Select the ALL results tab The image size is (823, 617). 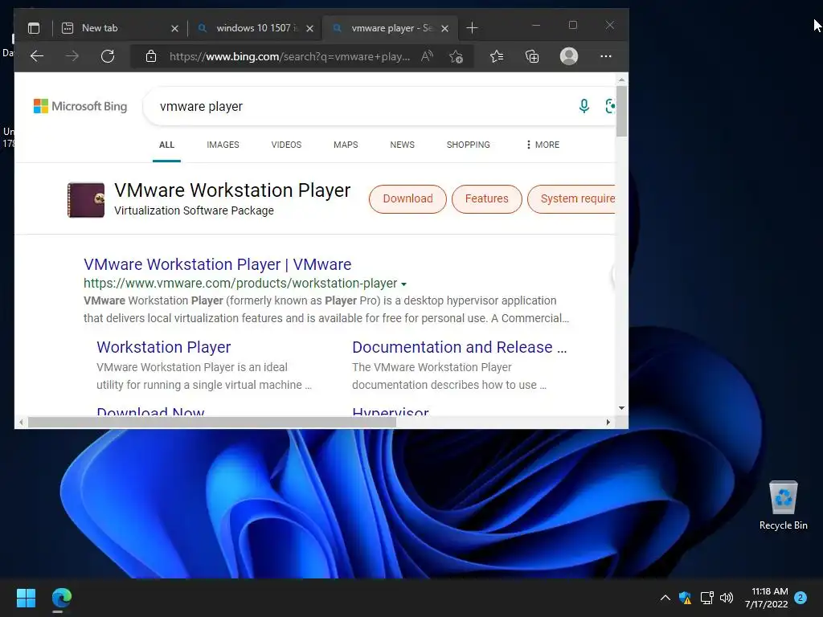tap(166, 145)
